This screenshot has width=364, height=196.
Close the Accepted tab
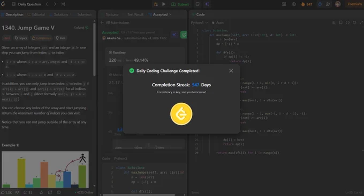[170, 14]
